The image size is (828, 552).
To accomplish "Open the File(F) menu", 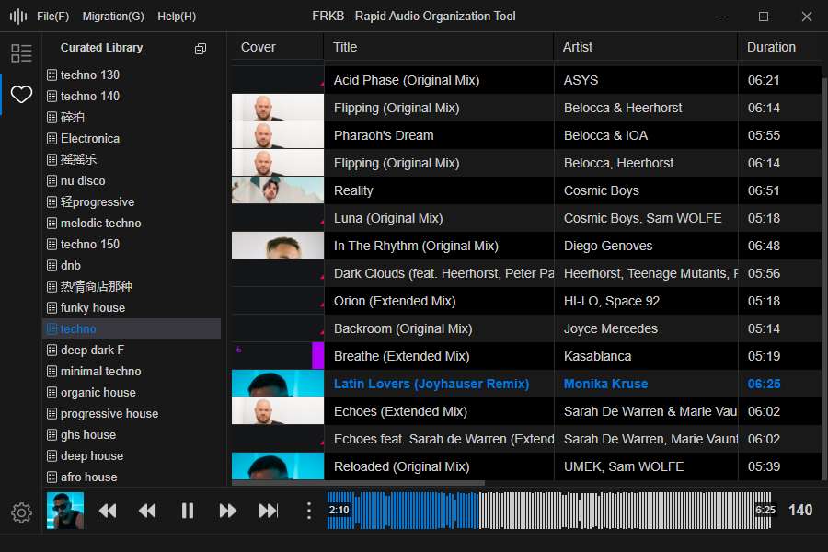I will point(52,17).
